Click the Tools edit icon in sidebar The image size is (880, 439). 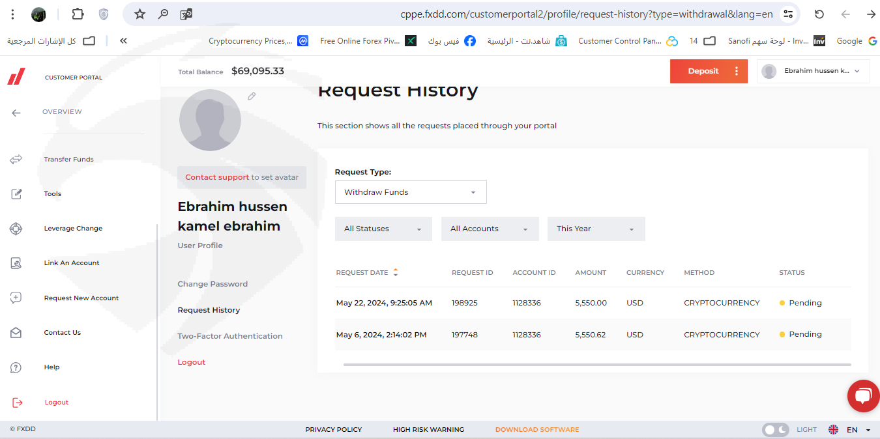coord(16,194)
